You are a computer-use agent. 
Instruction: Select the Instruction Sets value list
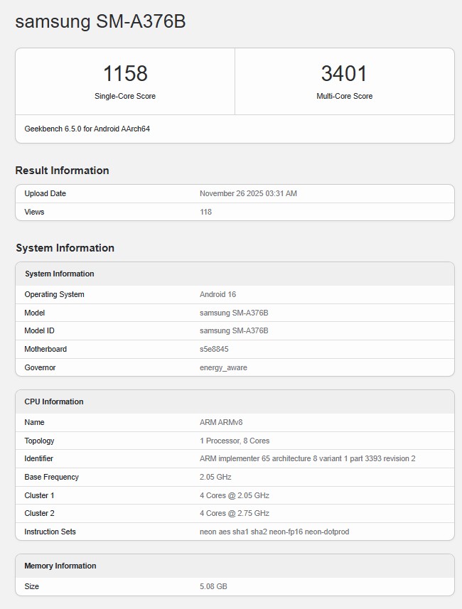[274, 532]
